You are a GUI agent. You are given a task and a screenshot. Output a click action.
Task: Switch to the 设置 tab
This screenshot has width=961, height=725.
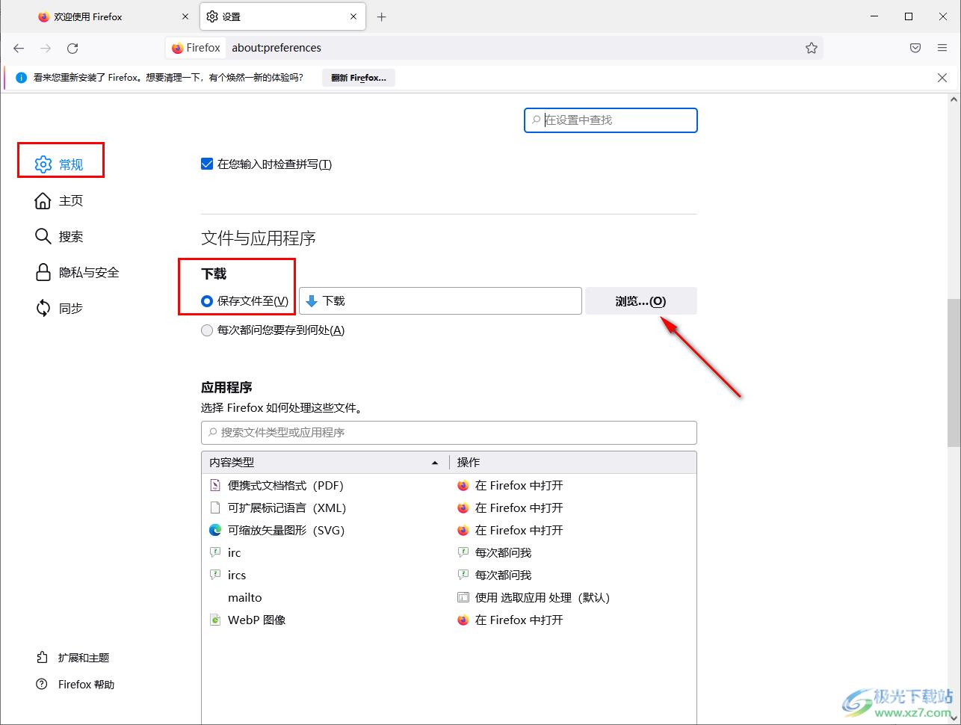282,16
